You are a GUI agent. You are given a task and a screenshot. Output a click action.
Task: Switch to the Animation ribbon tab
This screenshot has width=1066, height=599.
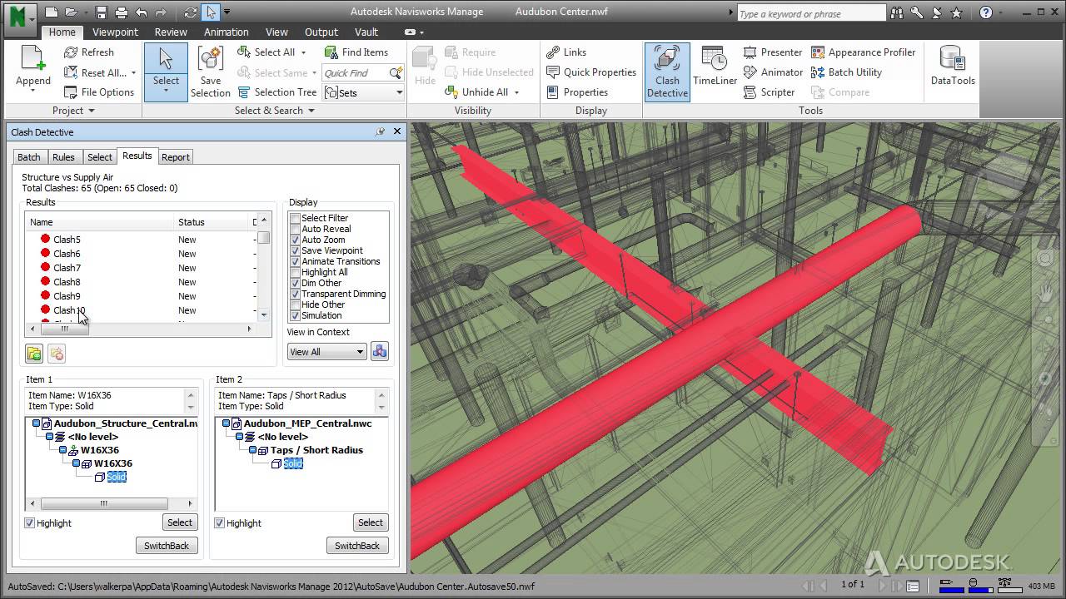[x=227, y=32]
